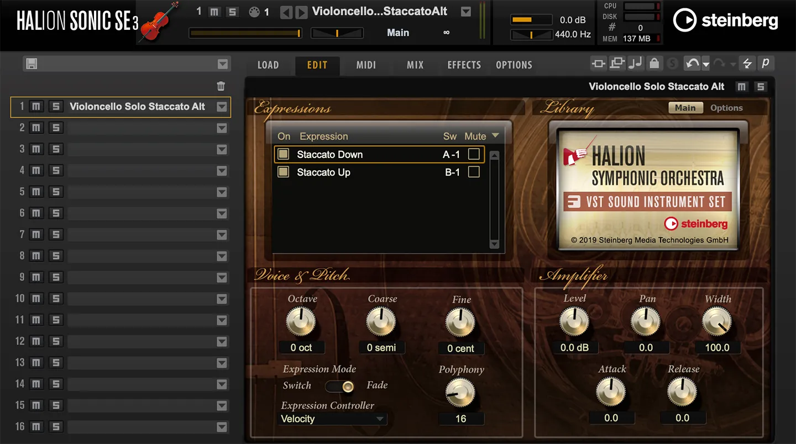Click the save multi-program disk icon
This screenshot has height=444, width=796.
click(32, 64)
